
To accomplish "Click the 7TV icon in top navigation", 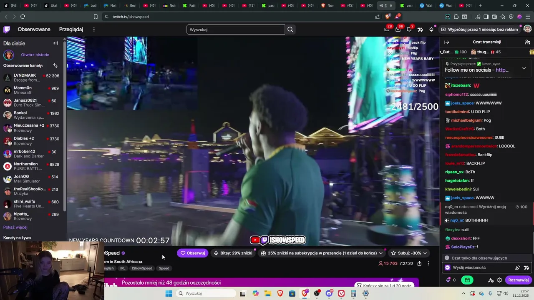I will (x=420, y=30).
